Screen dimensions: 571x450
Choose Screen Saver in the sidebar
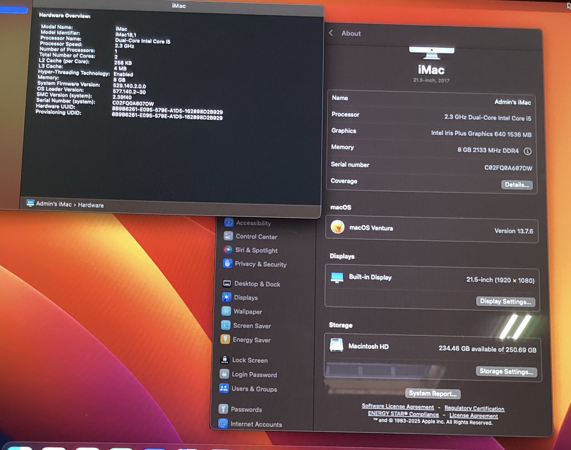[x=252, y=326]
